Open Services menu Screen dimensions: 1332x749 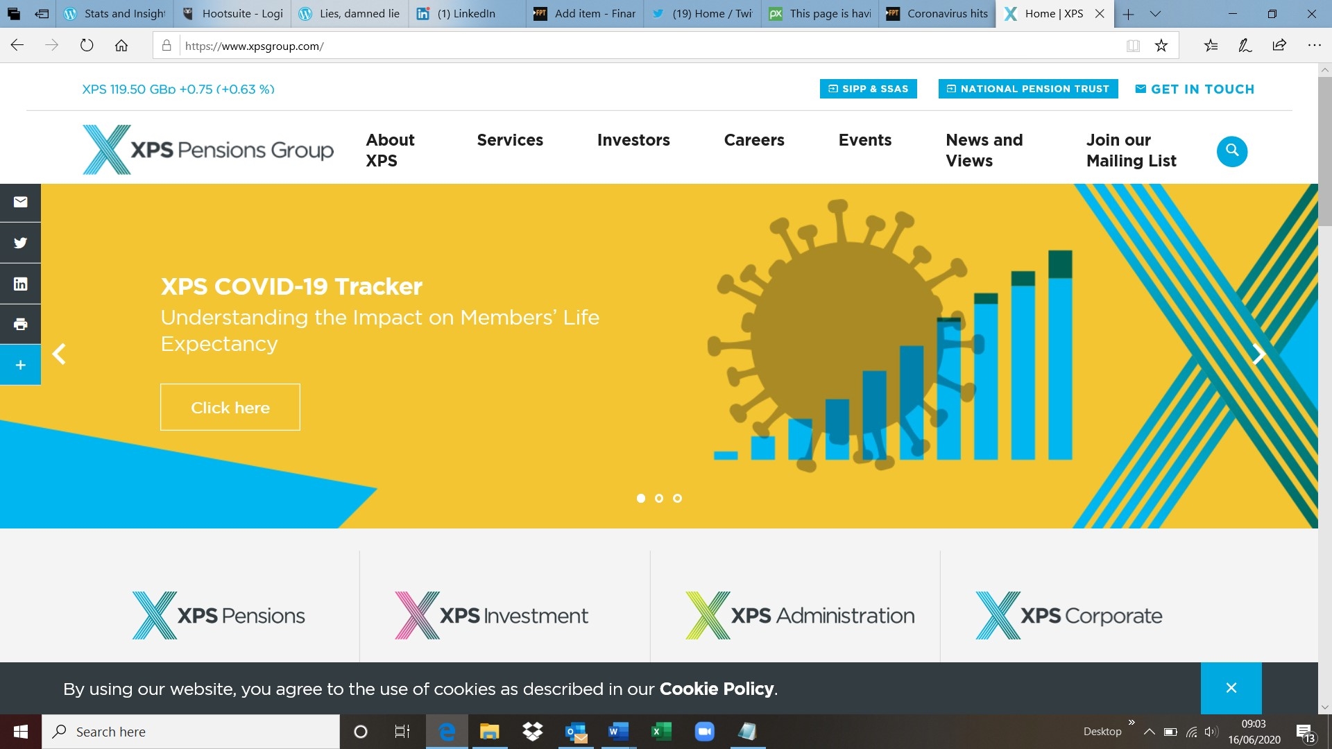coord(510,140)
